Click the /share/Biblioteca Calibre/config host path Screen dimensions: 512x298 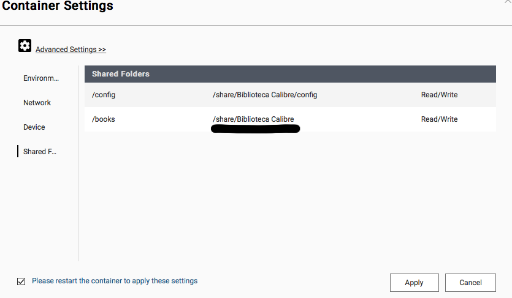[265, 95]
